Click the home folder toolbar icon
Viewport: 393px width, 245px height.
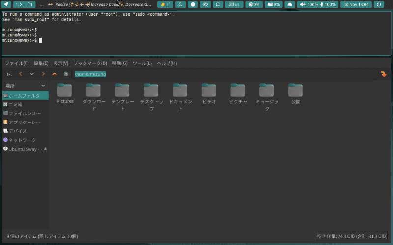coord(66,74)
